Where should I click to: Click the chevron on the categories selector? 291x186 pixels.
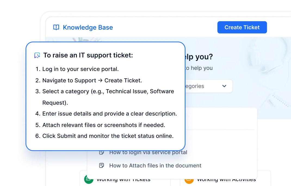224,86
